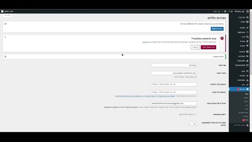Viewport: 252px width, 142px height.
Task: Open the Pages icon in sidebar
Action: 247,41
